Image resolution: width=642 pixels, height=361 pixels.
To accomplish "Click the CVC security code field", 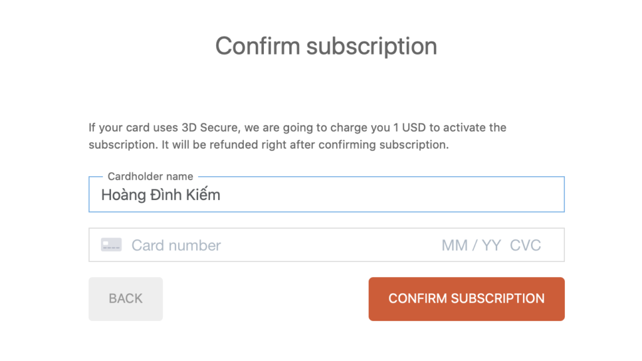I will 525,245.
